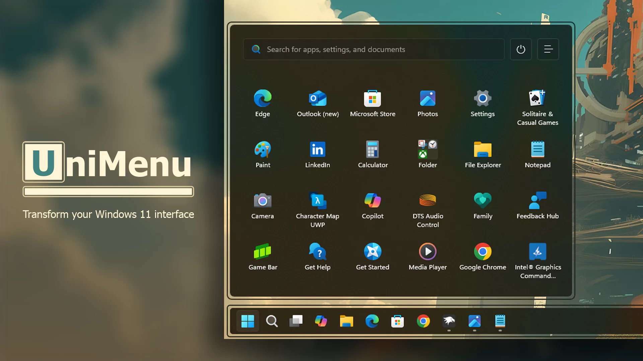The width and height of the screenshot is (643, 361).
Task: Launch Notepad from the app grid
Action: pyautogui.click(x=538, y=154)
